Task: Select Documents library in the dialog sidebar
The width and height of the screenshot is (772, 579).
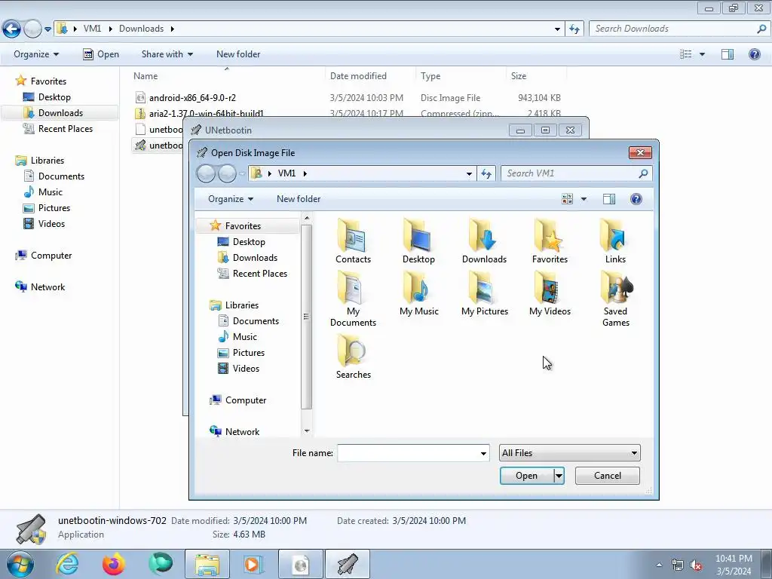Action: pos(256,321)
